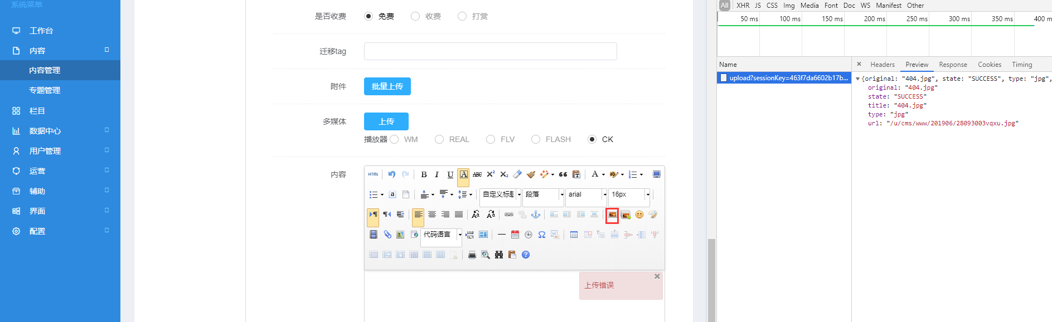Activate the format painter brush
Image resolution: width=1052 pixels, height=322 pixels.
click(x=531, y=174)
